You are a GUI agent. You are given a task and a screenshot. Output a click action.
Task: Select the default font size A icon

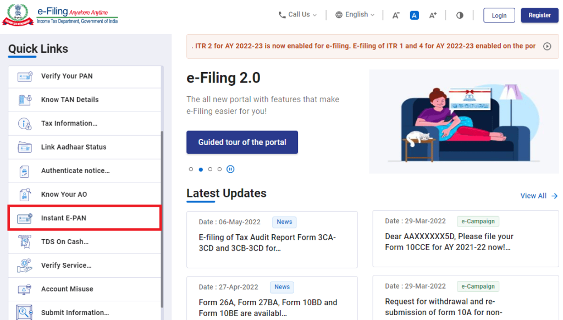[x=415, y=15]
